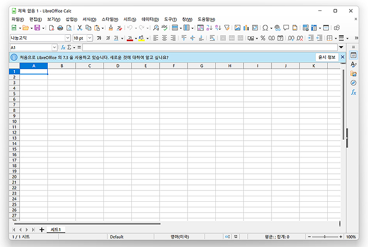This screenshot has width=368, height=247.
Task: Open the 편집(E) menu
Action: tap(36, 19)
